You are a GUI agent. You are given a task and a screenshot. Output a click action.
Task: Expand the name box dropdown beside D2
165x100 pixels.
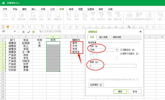tap(15, 31)
